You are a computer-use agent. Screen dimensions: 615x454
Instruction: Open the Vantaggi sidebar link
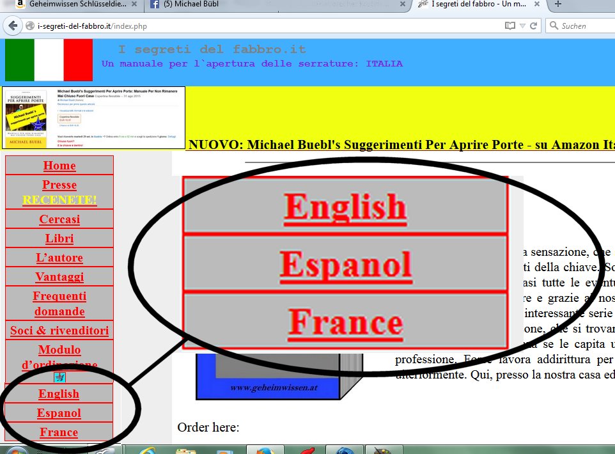pyautogui.click(x=59, y=277)
